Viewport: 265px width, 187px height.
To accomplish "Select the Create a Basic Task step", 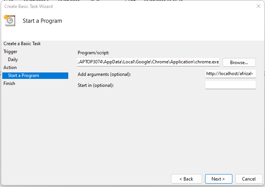I will 22,44.
